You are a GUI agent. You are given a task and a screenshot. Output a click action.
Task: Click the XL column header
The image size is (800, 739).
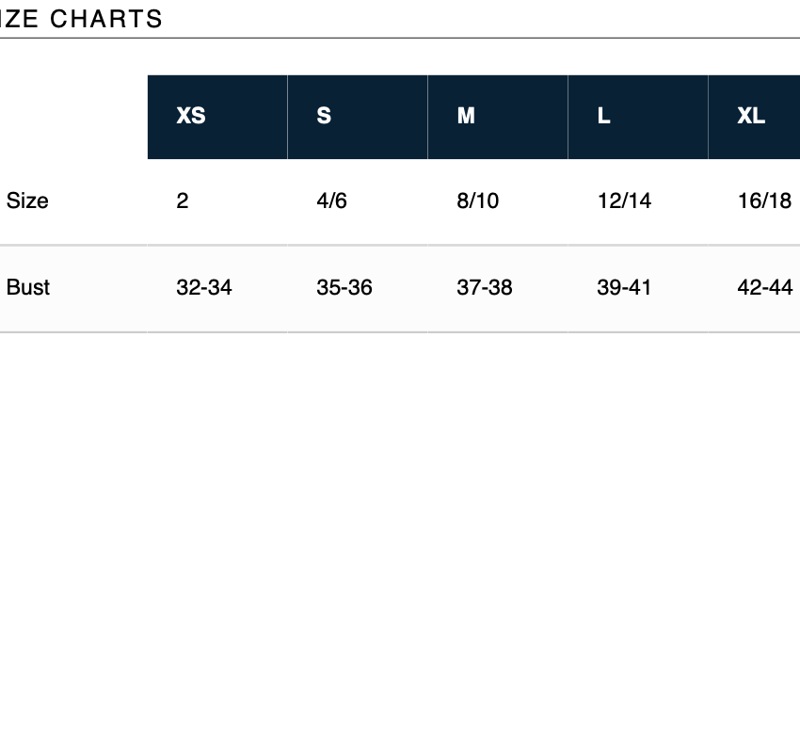click(x=751, y=116)
